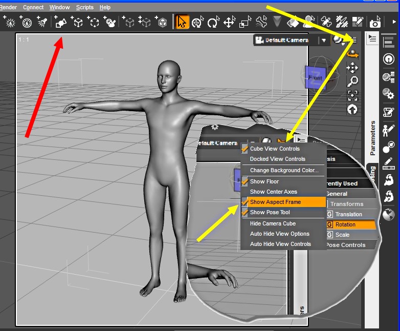Click the zoom magnifier view control

pyautogui.click(x=352, y=81)
